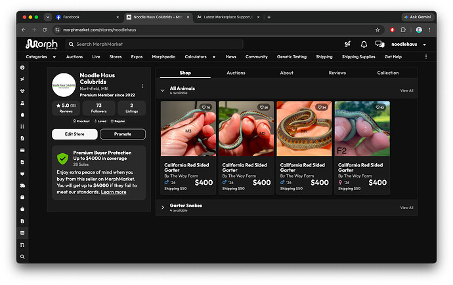453x285 pixels.
Task: Open the notifications bell
Action: [364, 44]
